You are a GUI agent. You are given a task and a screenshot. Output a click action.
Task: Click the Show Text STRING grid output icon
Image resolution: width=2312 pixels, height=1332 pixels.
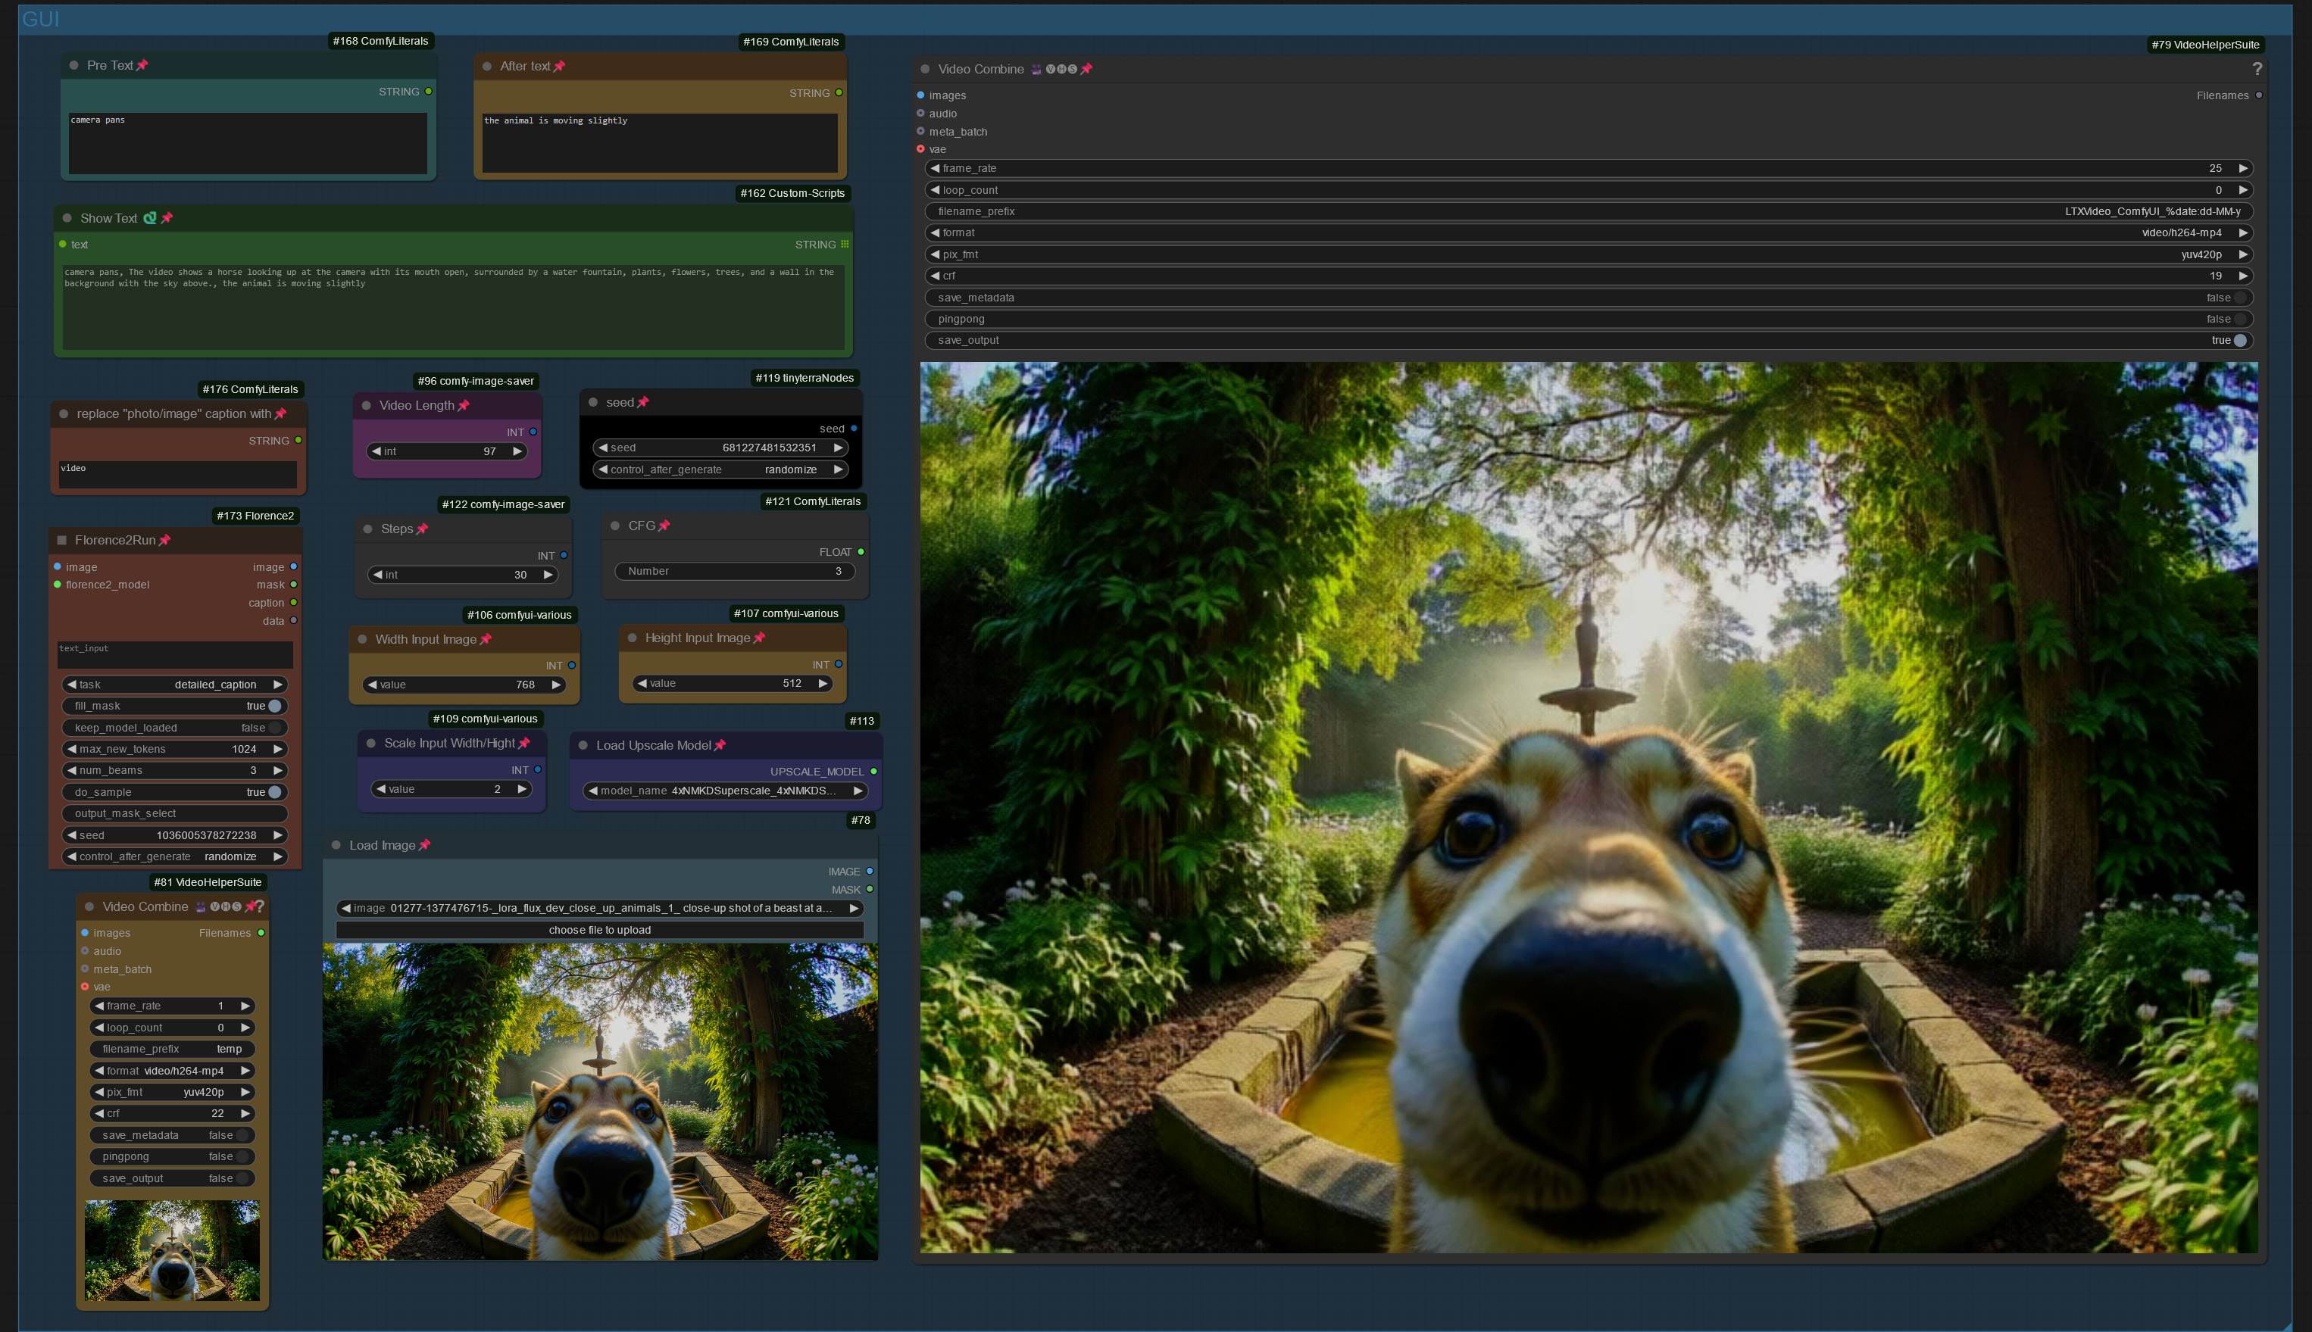pyautogui.click(x=845, y=245)
